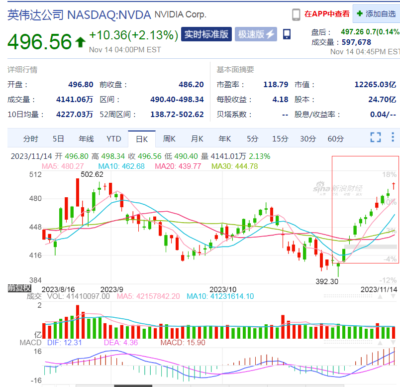Click the MA5: 480.27 indicator label
The height and width of the screenshot is (387, 400).
coord(63,166)
